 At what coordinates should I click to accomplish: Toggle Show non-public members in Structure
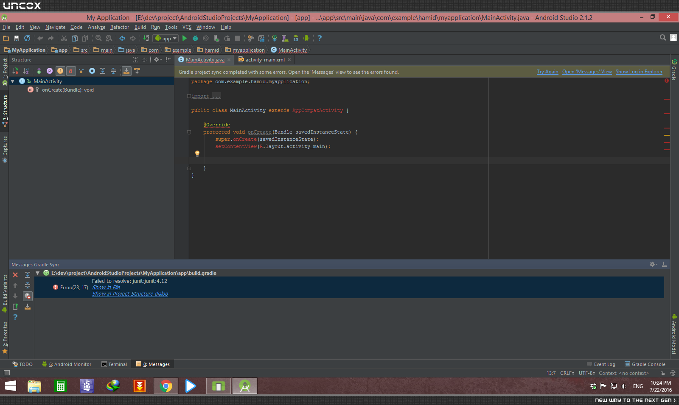(71, 71)
